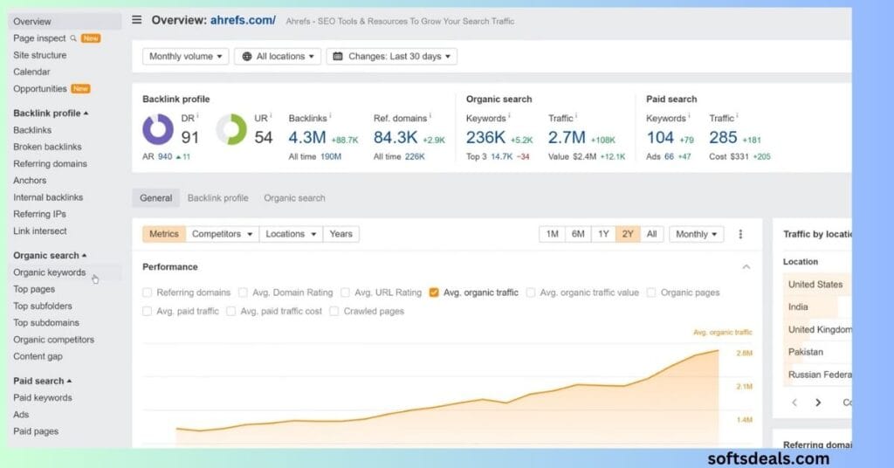Click the Page inspect magnifier icon
Screen dimensions: 894x468
pyautogui.click(x=73, y=38)
